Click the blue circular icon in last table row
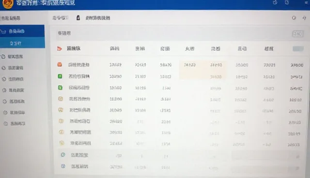 (63, 166)
